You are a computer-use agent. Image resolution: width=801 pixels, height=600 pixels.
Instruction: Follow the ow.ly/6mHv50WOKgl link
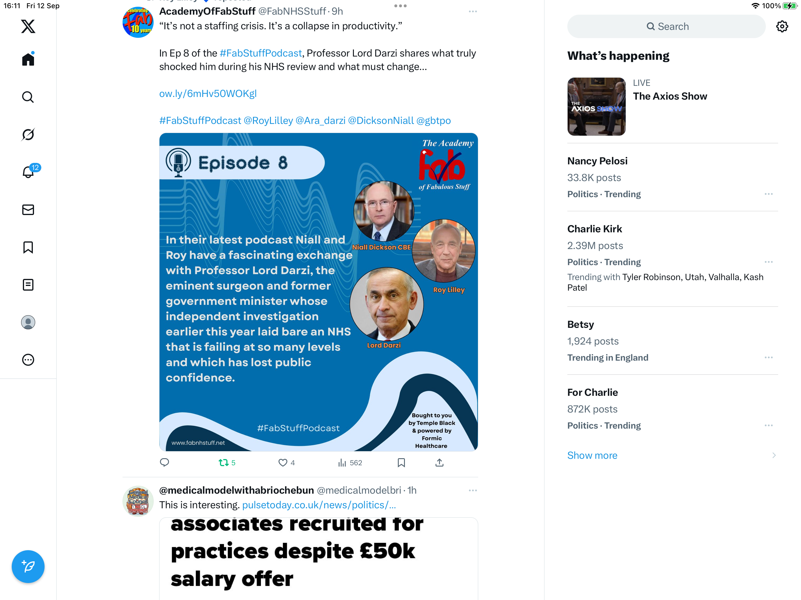pos(208,93)
